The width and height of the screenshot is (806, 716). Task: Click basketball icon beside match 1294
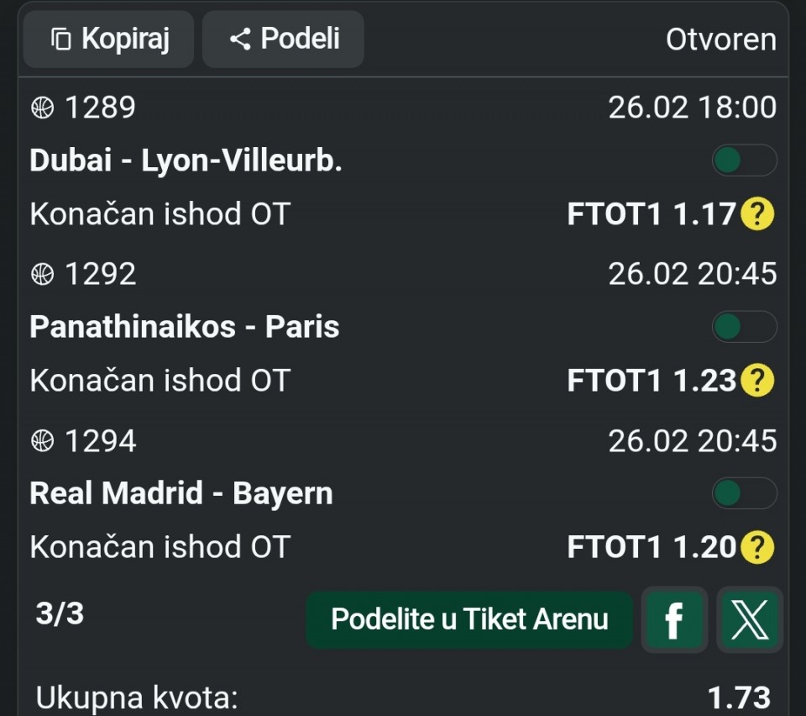click(42, 440)
